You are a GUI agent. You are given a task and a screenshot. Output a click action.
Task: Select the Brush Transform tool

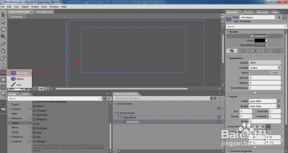[x=3, y=58]
